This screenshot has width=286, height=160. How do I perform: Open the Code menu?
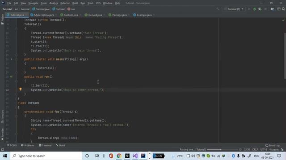pyautogui.click(x=44, y=3)
